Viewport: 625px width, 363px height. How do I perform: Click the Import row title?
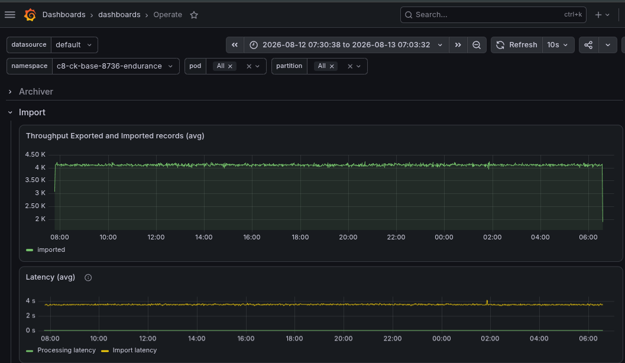coord(33,112)
